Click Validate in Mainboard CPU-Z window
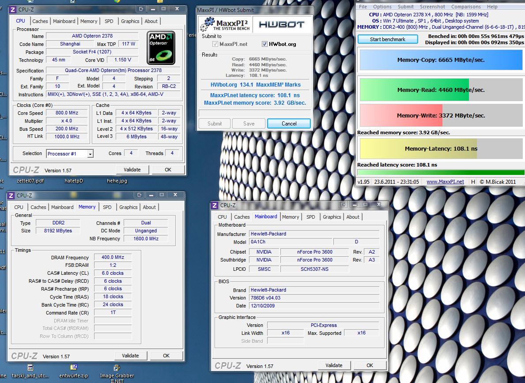Image resolution: width=525 pixels, height=383 pixels. (x=334, y=365)
